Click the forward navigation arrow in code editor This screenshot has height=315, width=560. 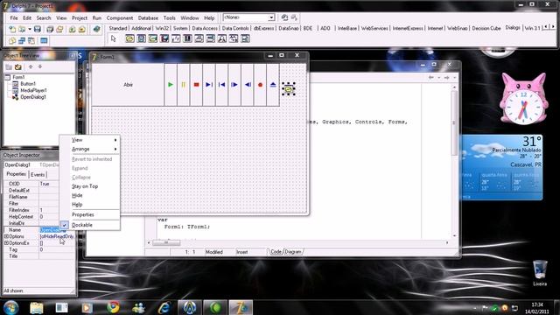(x=446, y=78)
